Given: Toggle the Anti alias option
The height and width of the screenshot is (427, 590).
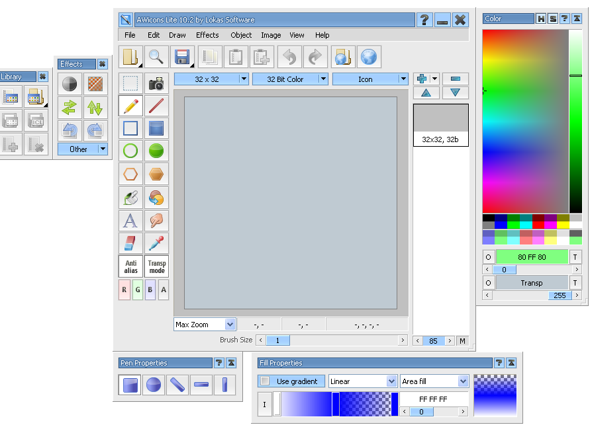Looking at the screenshot, I should [x=130, y=266].
